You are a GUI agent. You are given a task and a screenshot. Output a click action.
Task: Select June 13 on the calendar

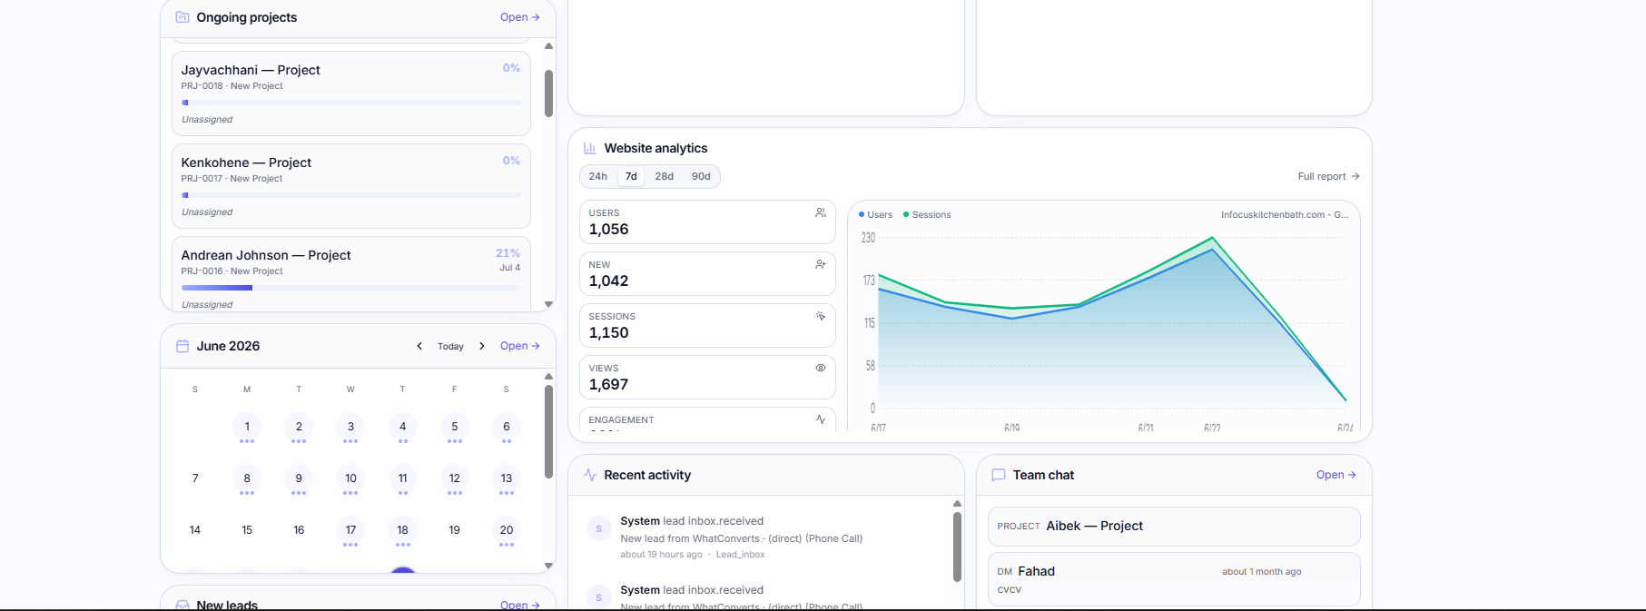coord(507,478)
